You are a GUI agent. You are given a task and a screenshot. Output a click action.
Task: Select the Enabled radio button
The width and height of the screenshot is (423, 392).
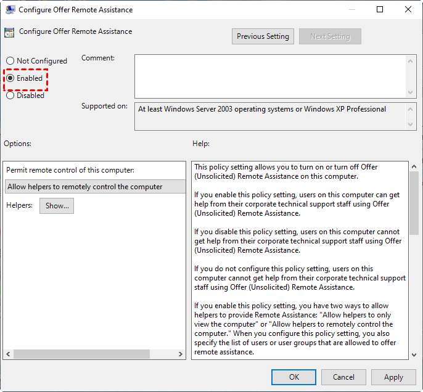(x=10, y=78)
